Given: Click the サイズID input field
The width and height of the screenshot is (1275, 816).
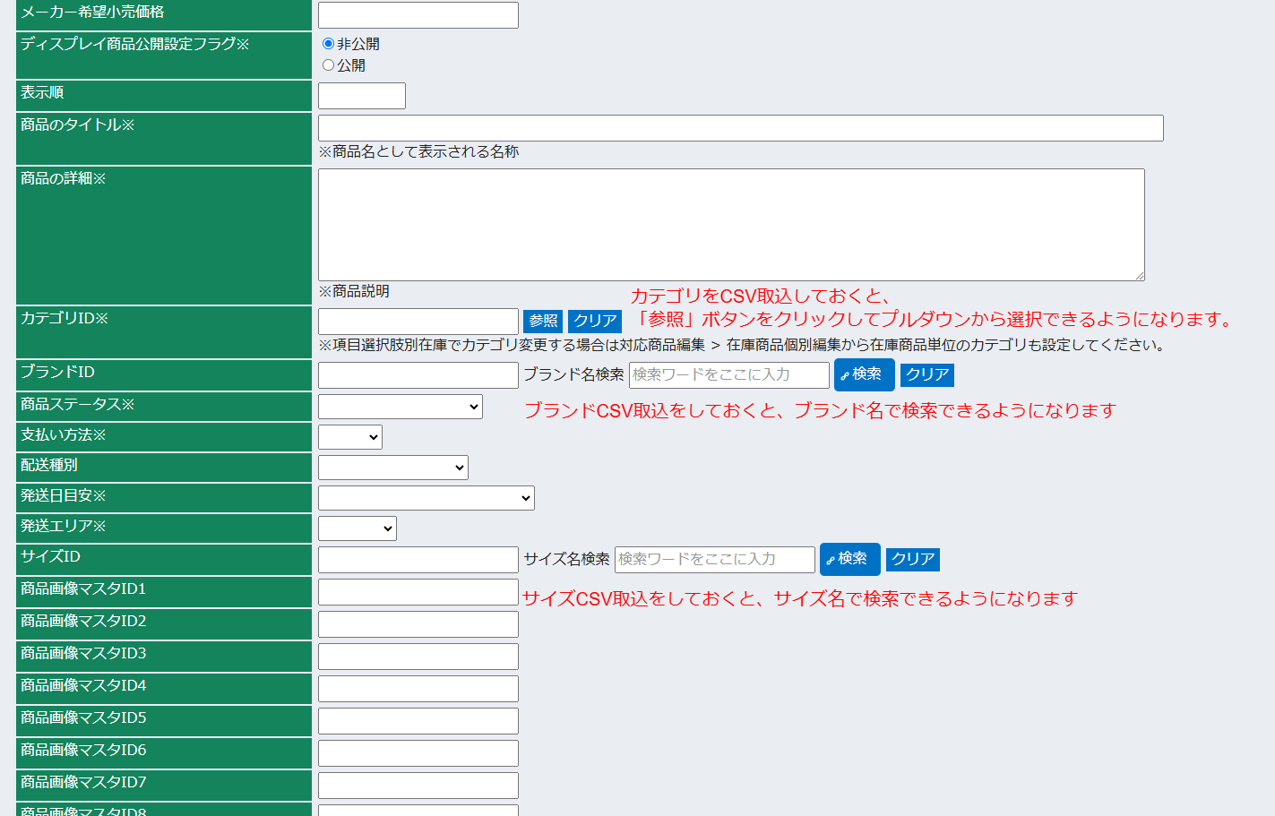Looking at the screenshot, I should coord(418,560).
